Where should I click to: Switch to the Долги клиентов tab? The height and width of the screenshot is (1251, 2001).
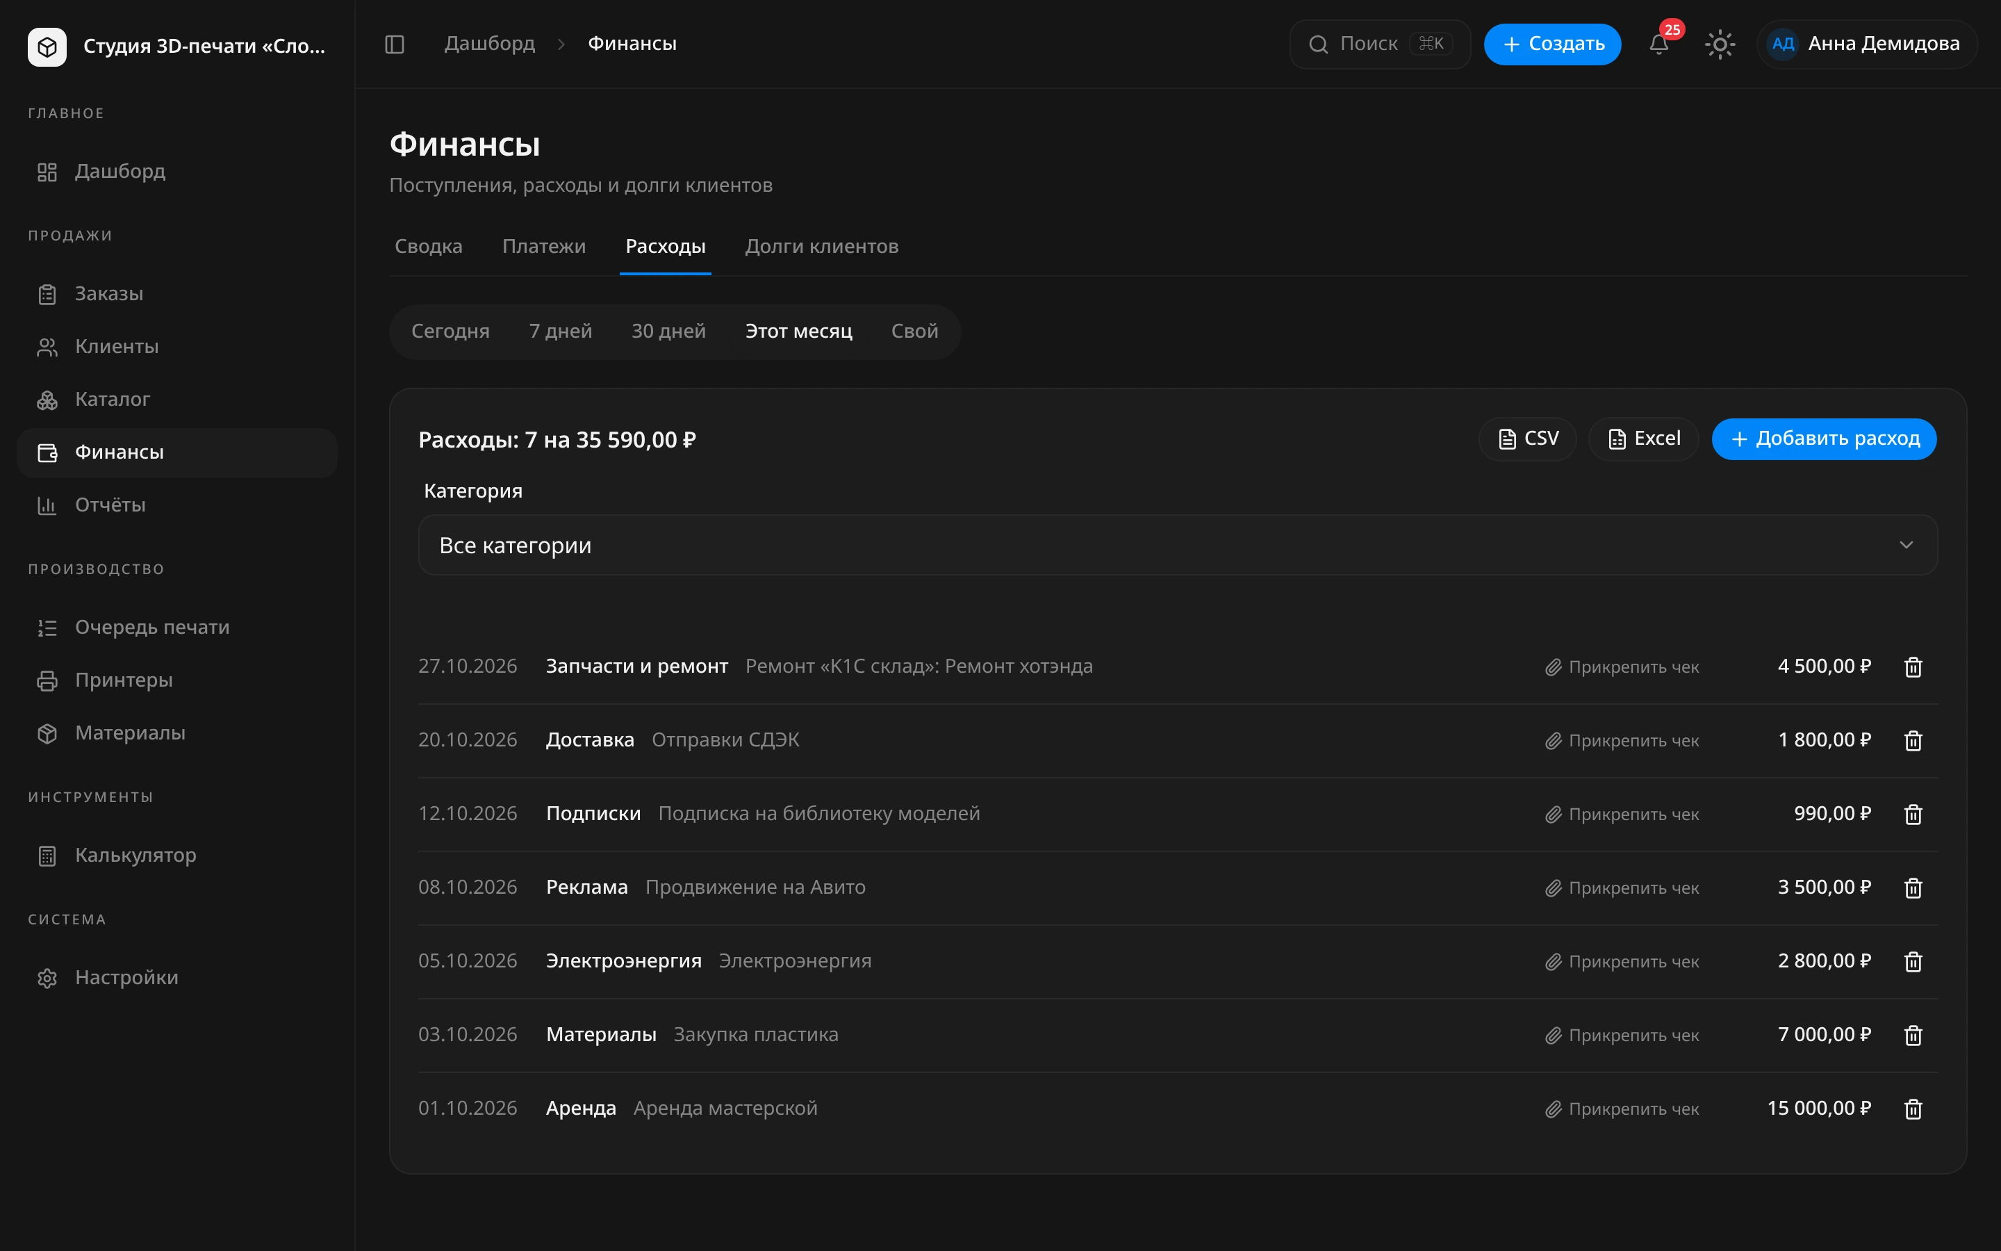tap(821, 247)
